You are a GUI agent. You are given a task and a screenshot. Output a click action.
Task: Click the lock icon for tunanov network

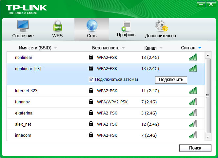[x=91, y=102]
